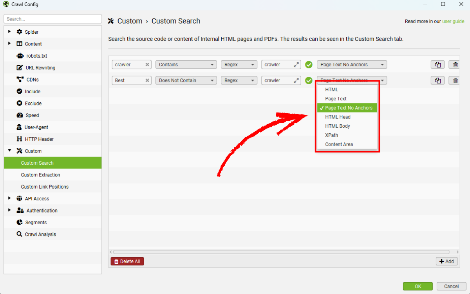This screenshot has height=294, width=470.
Task: Expand the first row's search text field
Action: tap(296, 65)
